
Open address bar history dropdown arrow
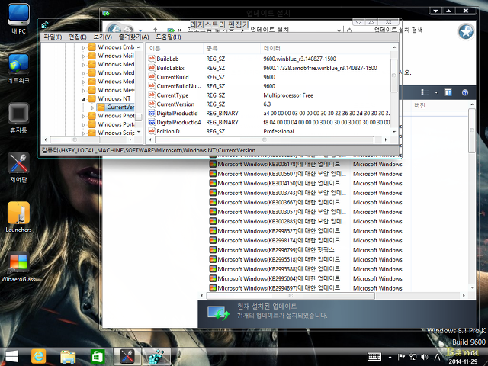tap(339, 30)
